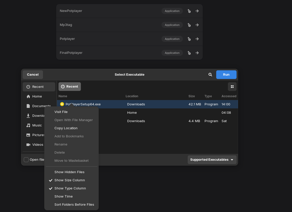Enable Show Hidden Files
292x212 pixels.
pos(71,172)
